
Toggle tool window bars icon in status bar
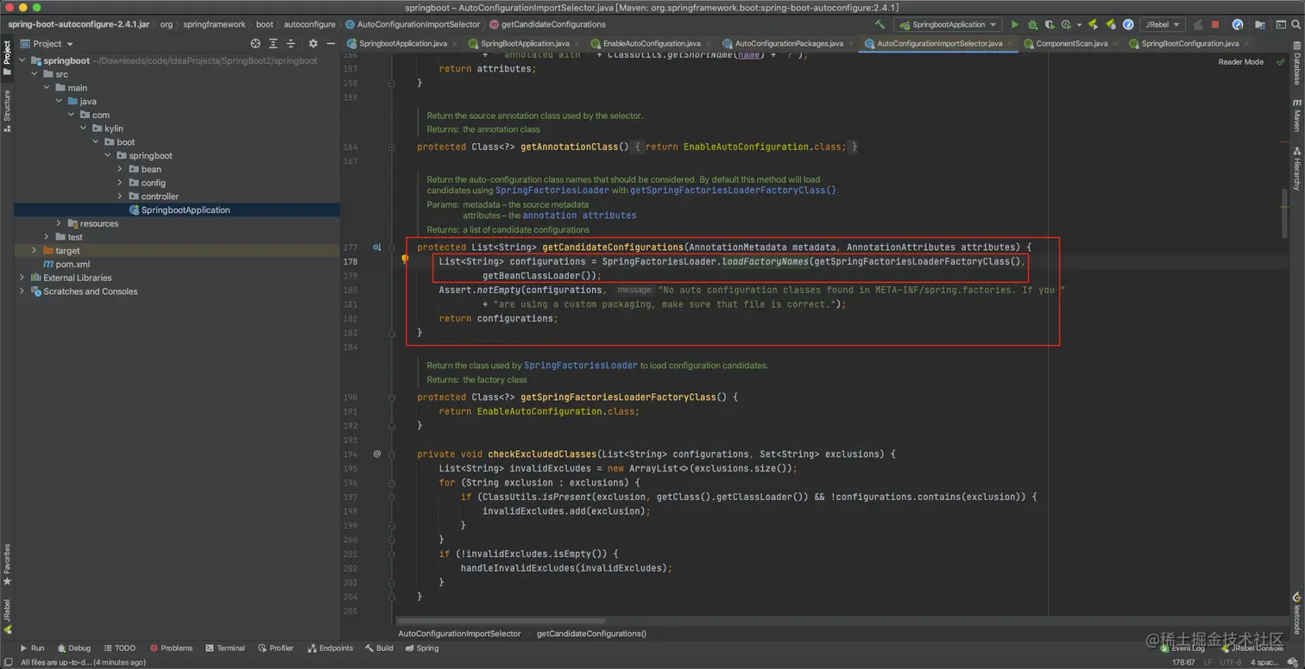tap(9, 662)
